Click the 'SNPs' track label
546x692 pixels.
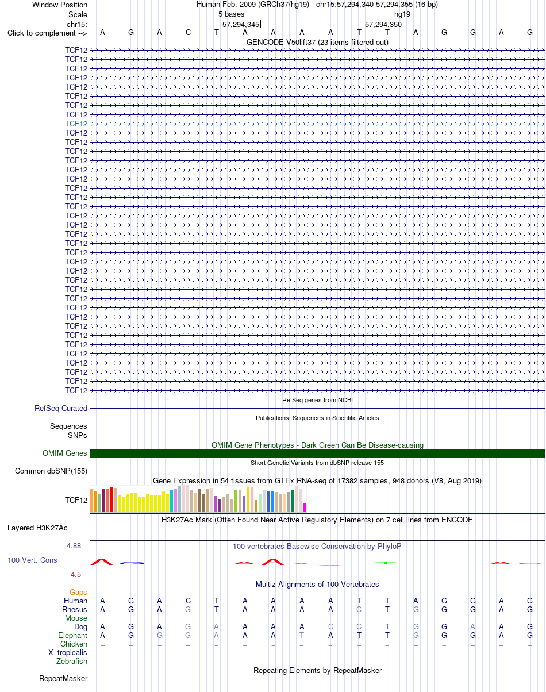[x=78, y=435]
